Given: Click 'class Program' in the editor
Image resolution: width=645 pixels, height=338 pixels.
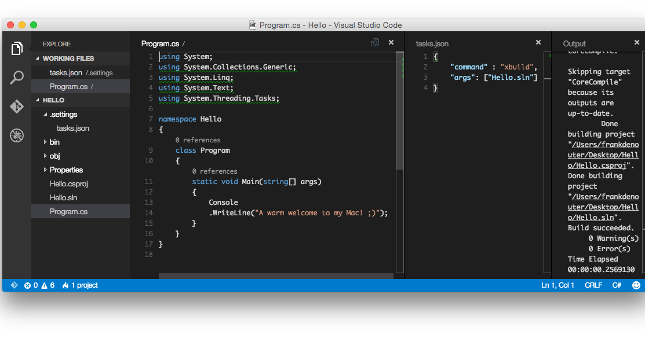Looking at the screenshot, I should click(x=202, y=150).
